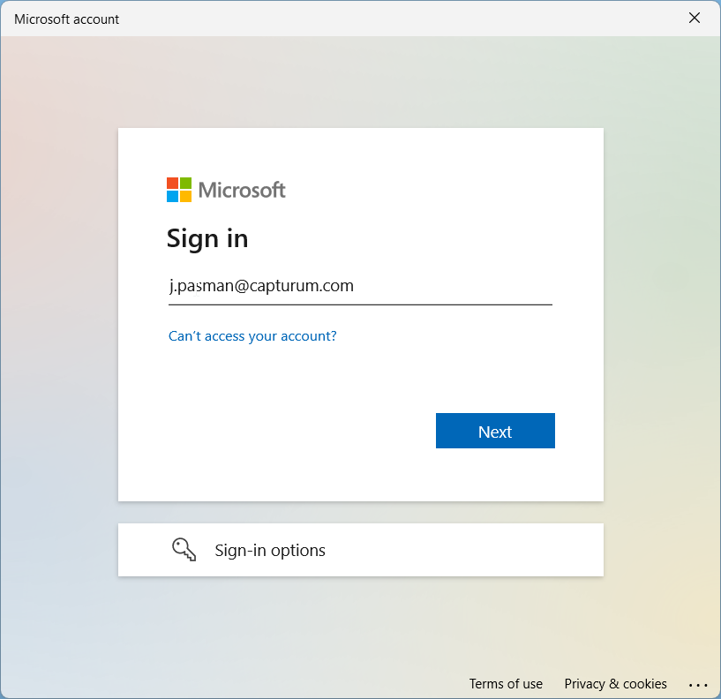This screenshot has width=721, height=699.
Task: Click the Microsoft four-square logo
Action: 179,190
